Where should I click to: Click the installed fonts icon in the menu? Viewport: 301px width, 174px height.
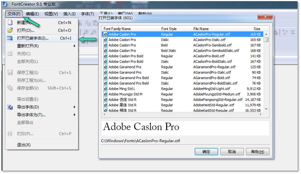tap(10, 38)
